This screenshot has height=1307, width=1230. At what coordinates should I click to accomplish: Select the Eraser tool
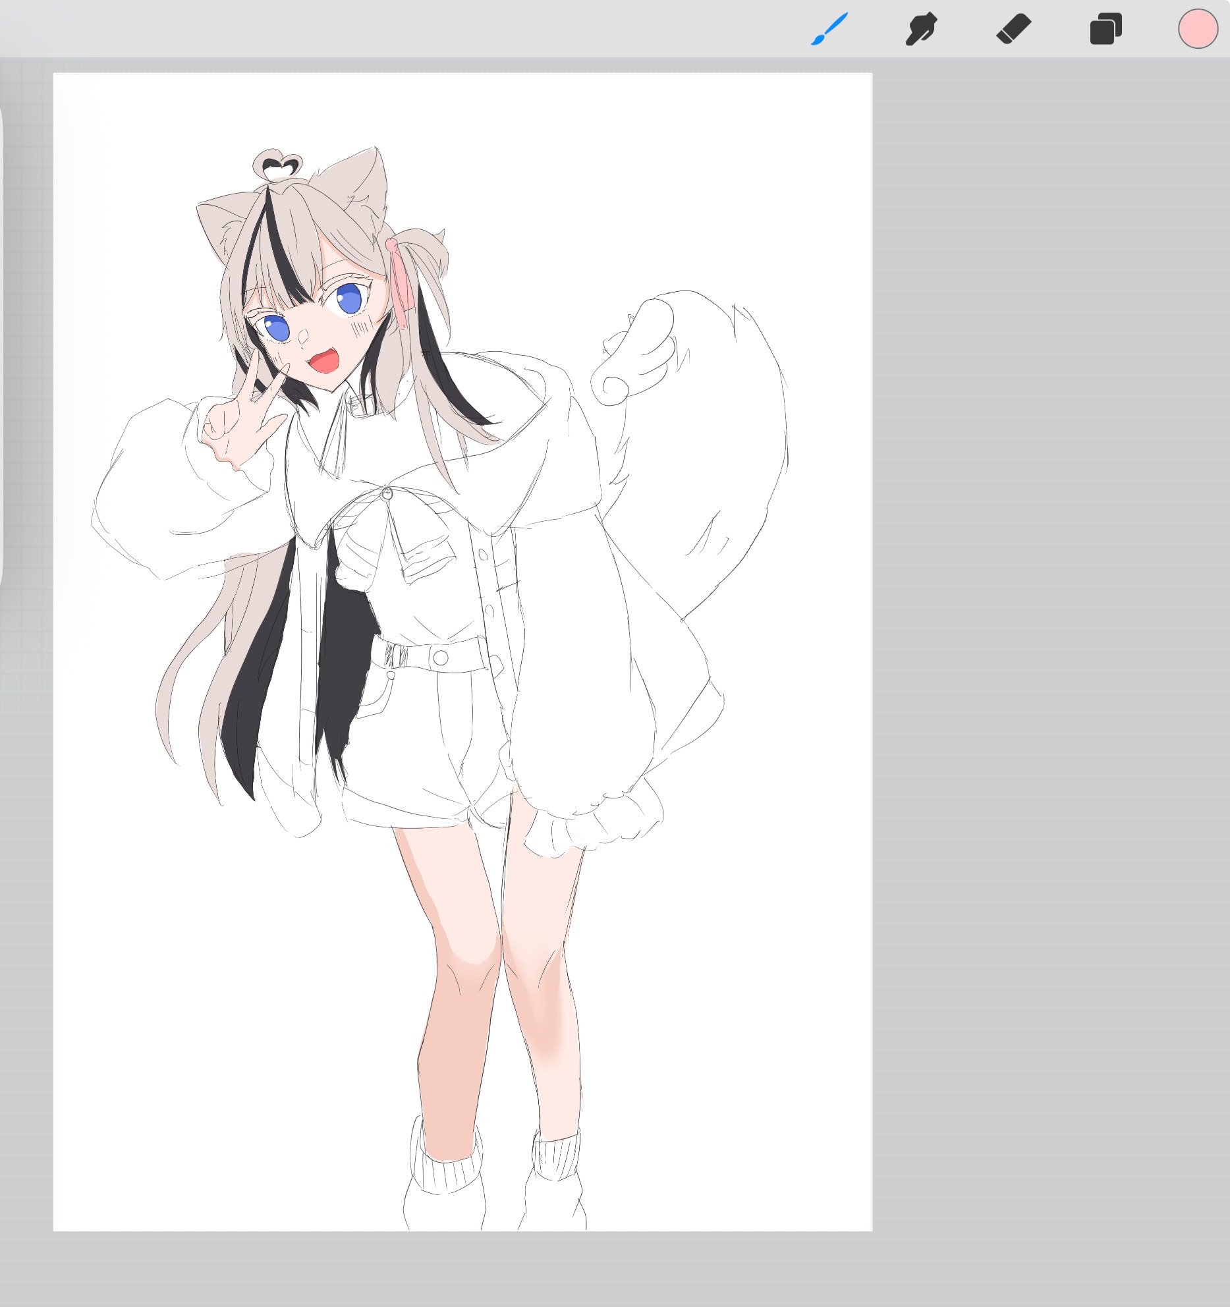[1013, 30]
